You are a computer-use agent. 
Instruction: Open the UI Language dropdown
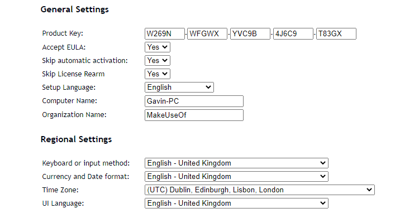point(236,203)
